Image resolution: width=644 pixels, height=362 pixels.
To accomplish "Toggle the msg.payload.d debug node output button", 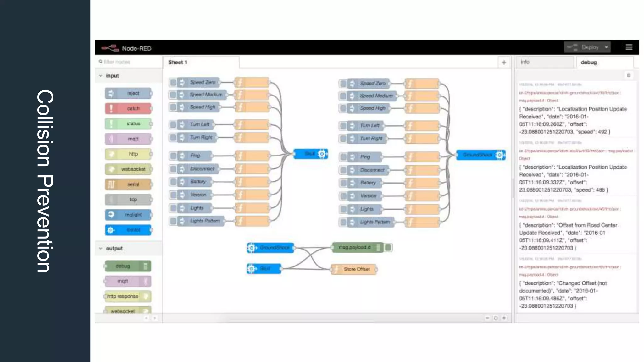I will click(388, 248).
